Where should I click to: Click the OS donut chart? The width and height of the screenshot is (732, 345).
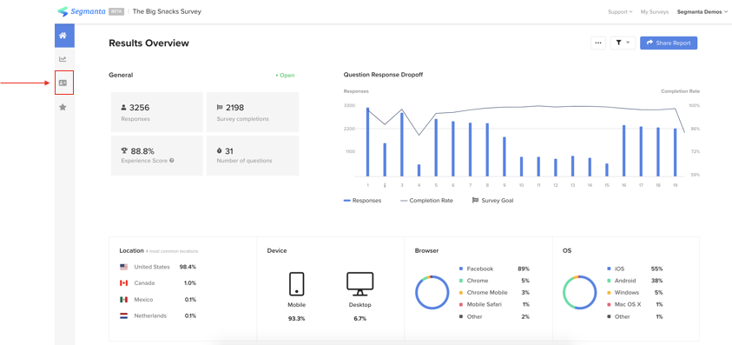point(579,292)
